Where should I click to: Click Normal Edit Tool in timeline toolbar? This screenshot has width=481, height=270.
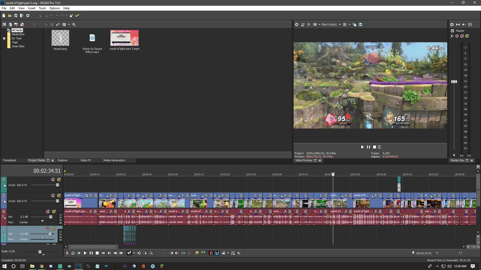129,253
